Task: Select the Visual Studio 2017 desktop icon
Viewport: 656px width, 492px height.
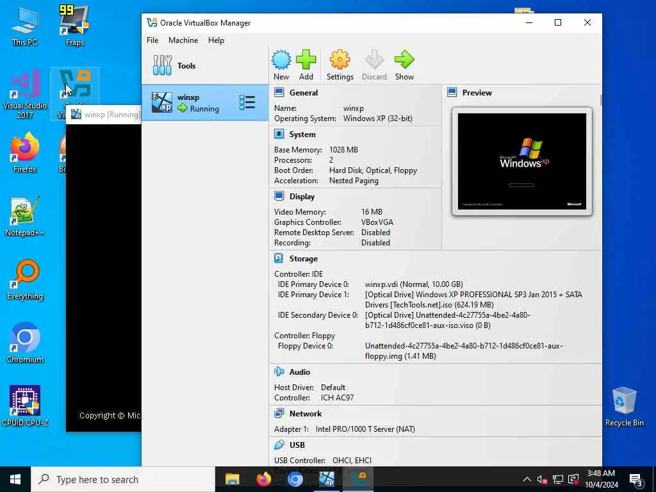Action: pos(25,94)
